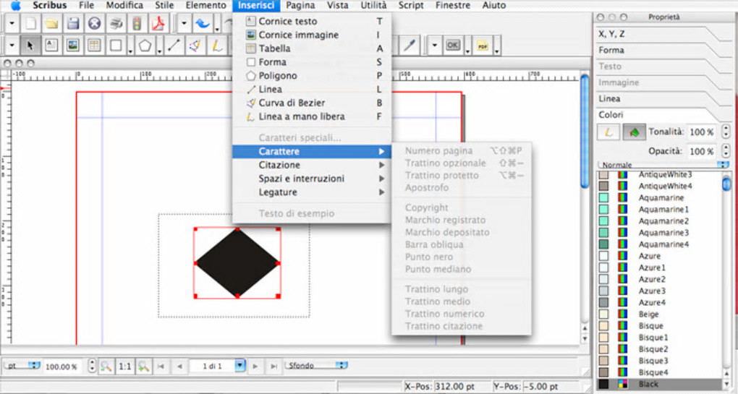Close the document using the round X icon
This screenshot has width=738, height=394.
tap(95, 23)
